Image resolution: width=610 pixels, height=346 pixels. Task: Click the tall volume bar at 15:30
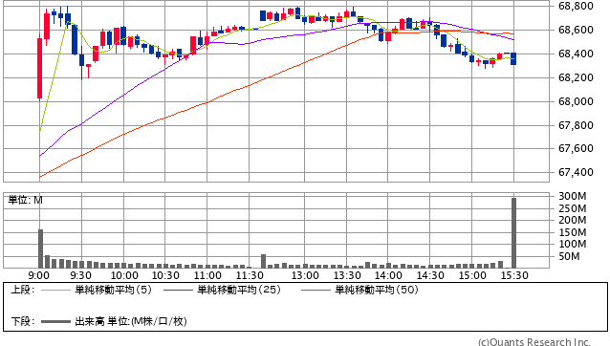tap(513, 233)
